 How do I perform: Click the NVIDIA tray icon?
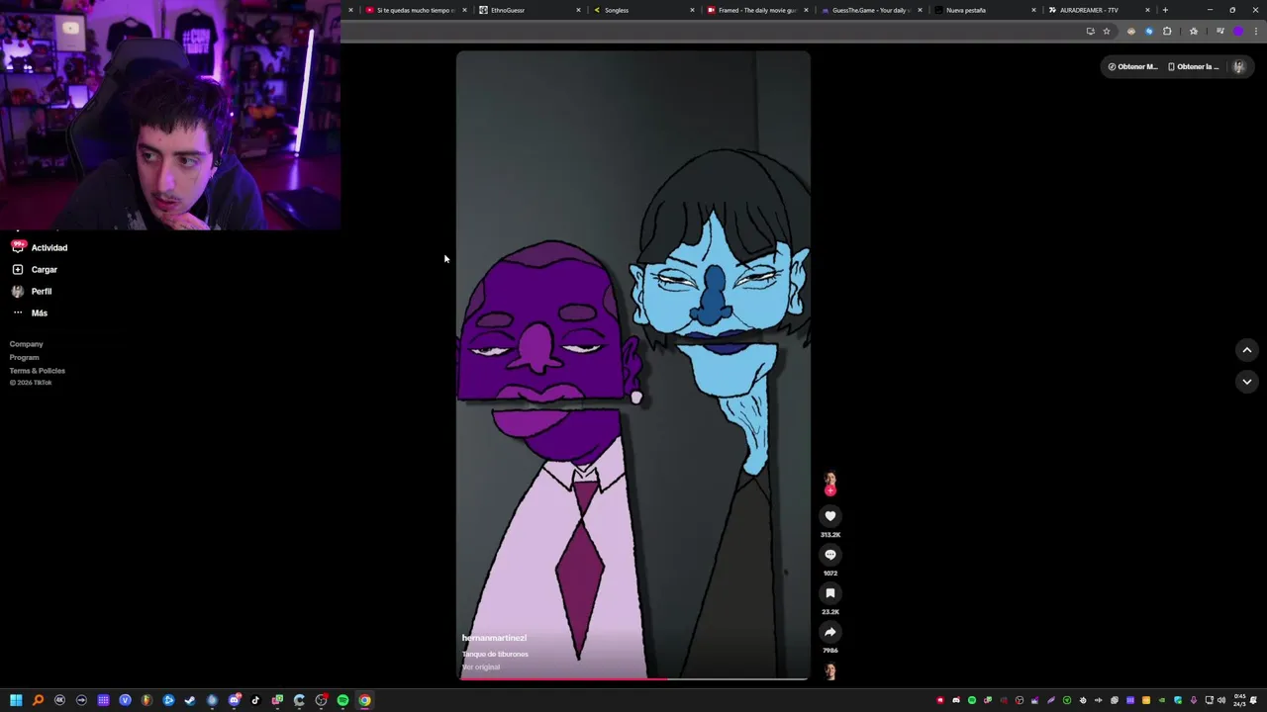point(1162,700)
